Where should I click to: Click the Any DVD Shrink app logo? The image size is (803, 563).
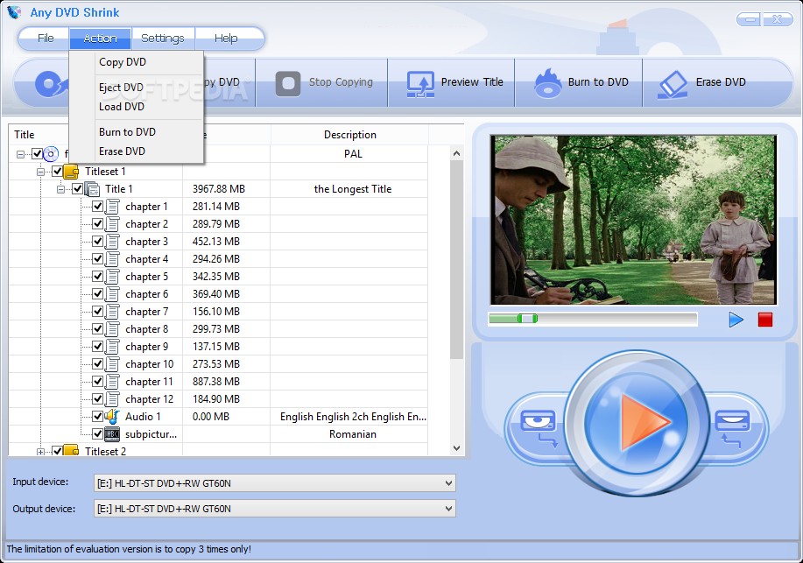point(14,12)
